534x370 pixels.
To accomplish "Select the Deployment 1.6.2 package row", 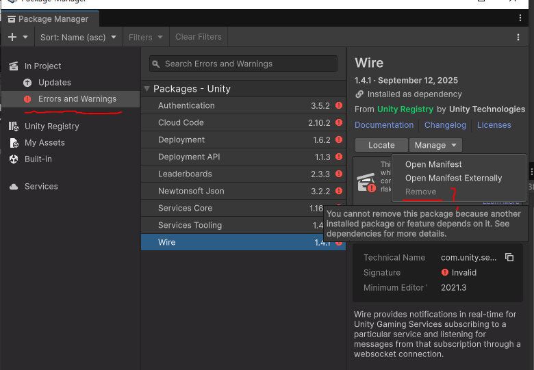I will (x=243, y=140).
